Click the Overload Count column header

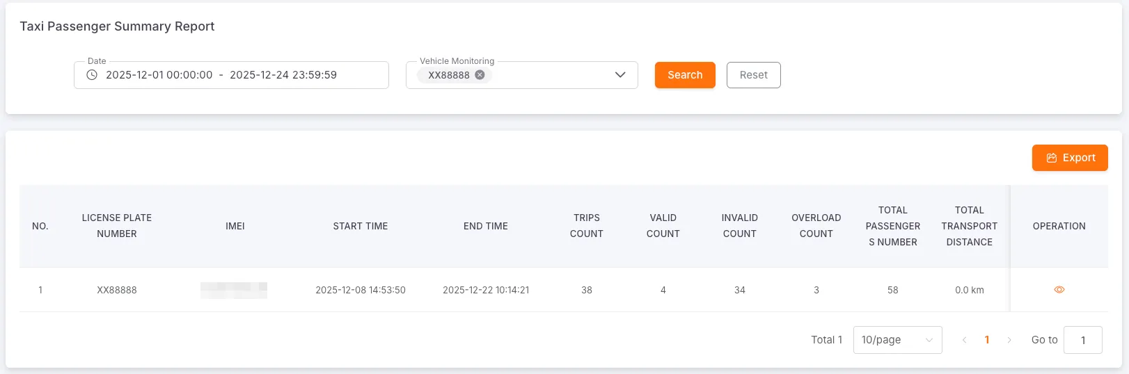click(x=816, y=226)
